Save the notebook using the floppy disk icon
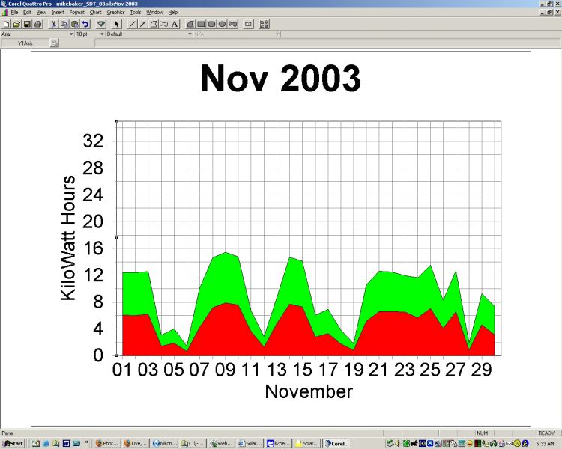The width and height of the screenshot is (562, 449). pyautogui.click(x=27, y=24)
